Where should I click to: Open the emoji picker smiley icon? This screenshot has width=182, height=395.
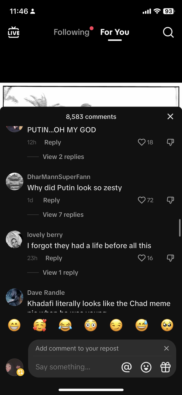point(146,367)
